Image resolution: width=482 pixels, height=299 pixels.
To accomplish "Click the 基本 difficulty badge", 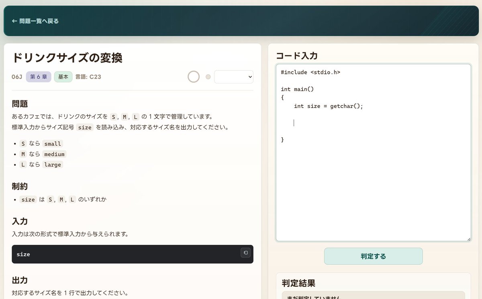I will point(63,77).
